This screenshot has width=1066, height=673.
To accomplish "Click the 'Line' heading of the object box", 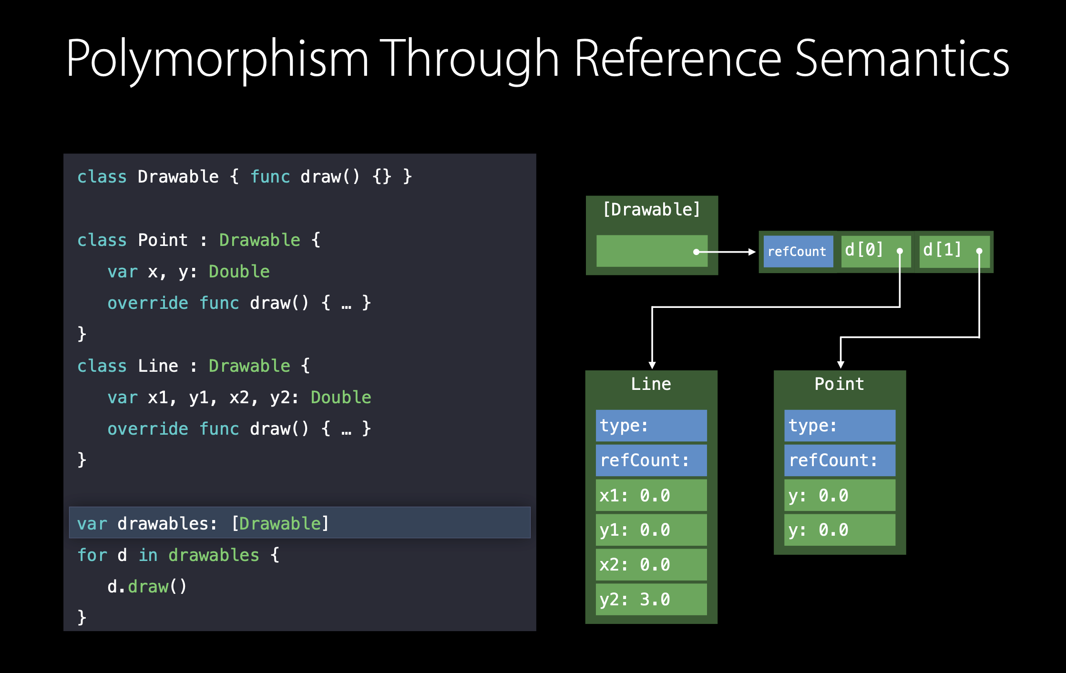I will (651, 384).
